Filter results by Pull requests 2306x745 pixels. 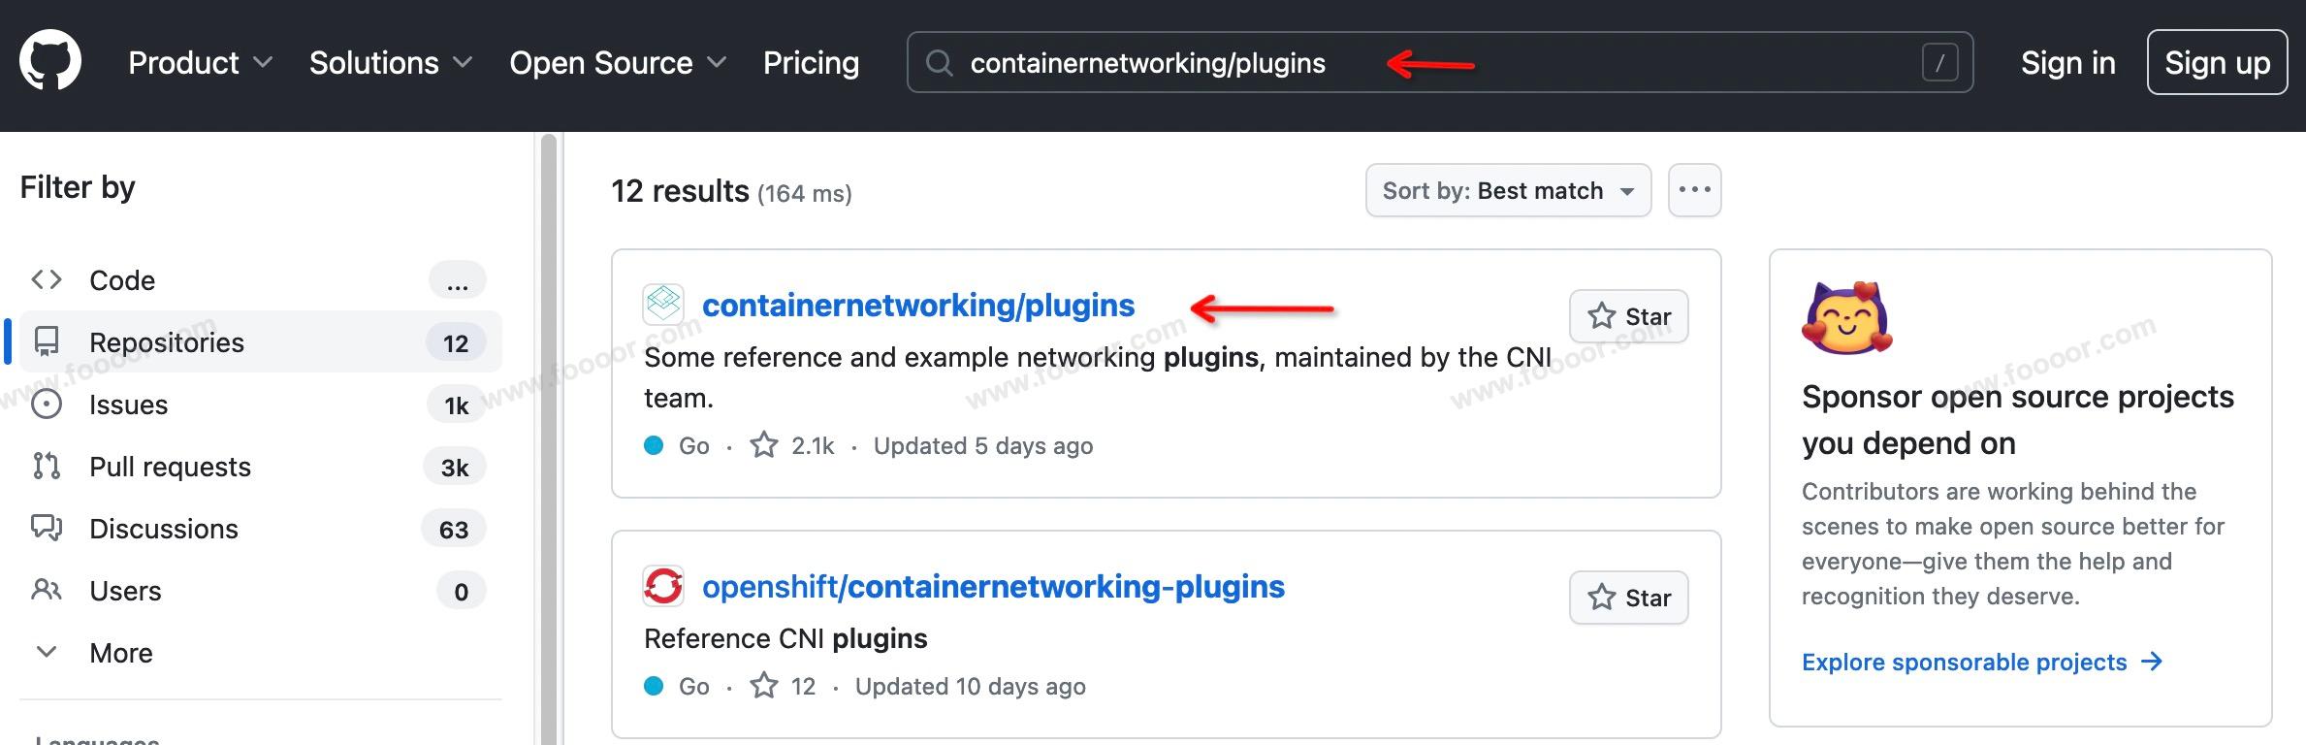tap(170, 467)
